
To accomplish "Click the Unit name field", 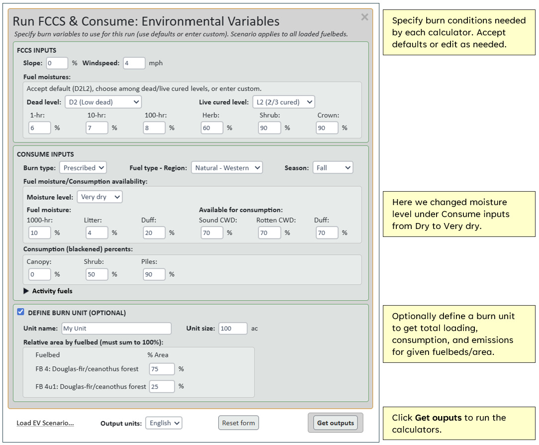I will click(116, 329).
